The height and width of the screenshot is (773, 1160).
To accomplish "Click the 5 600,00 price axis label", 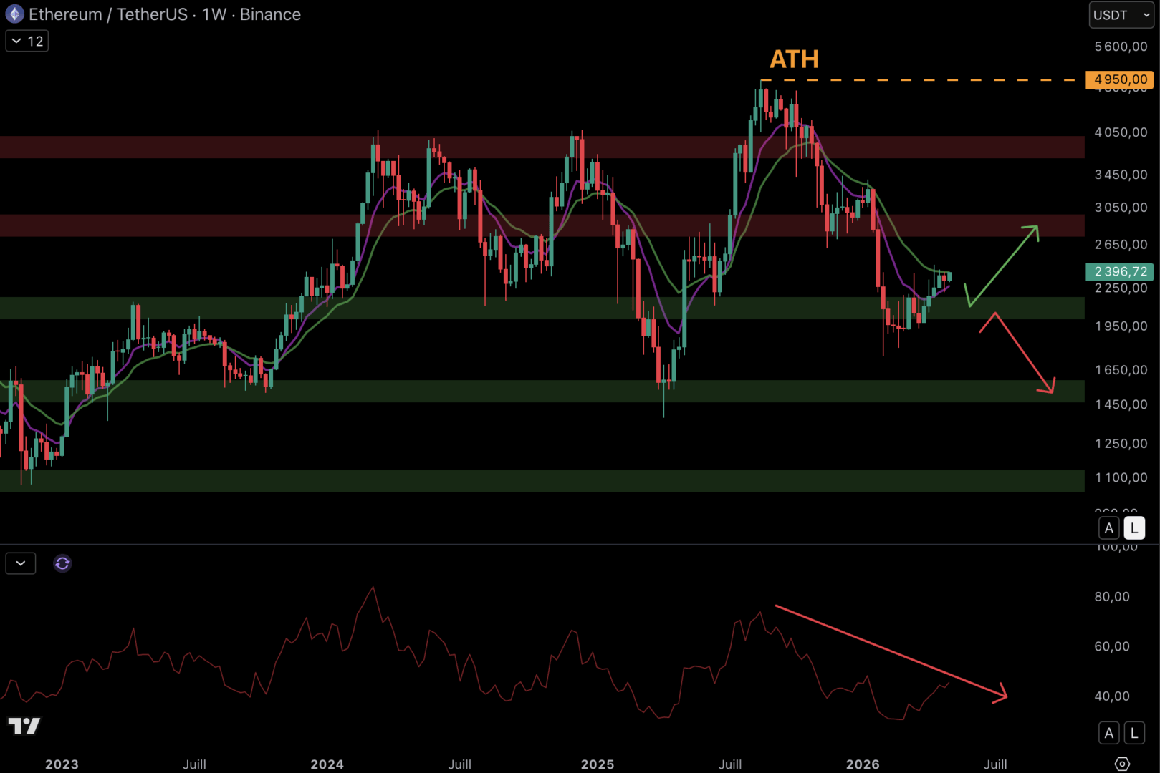I will click(1121, 47).
